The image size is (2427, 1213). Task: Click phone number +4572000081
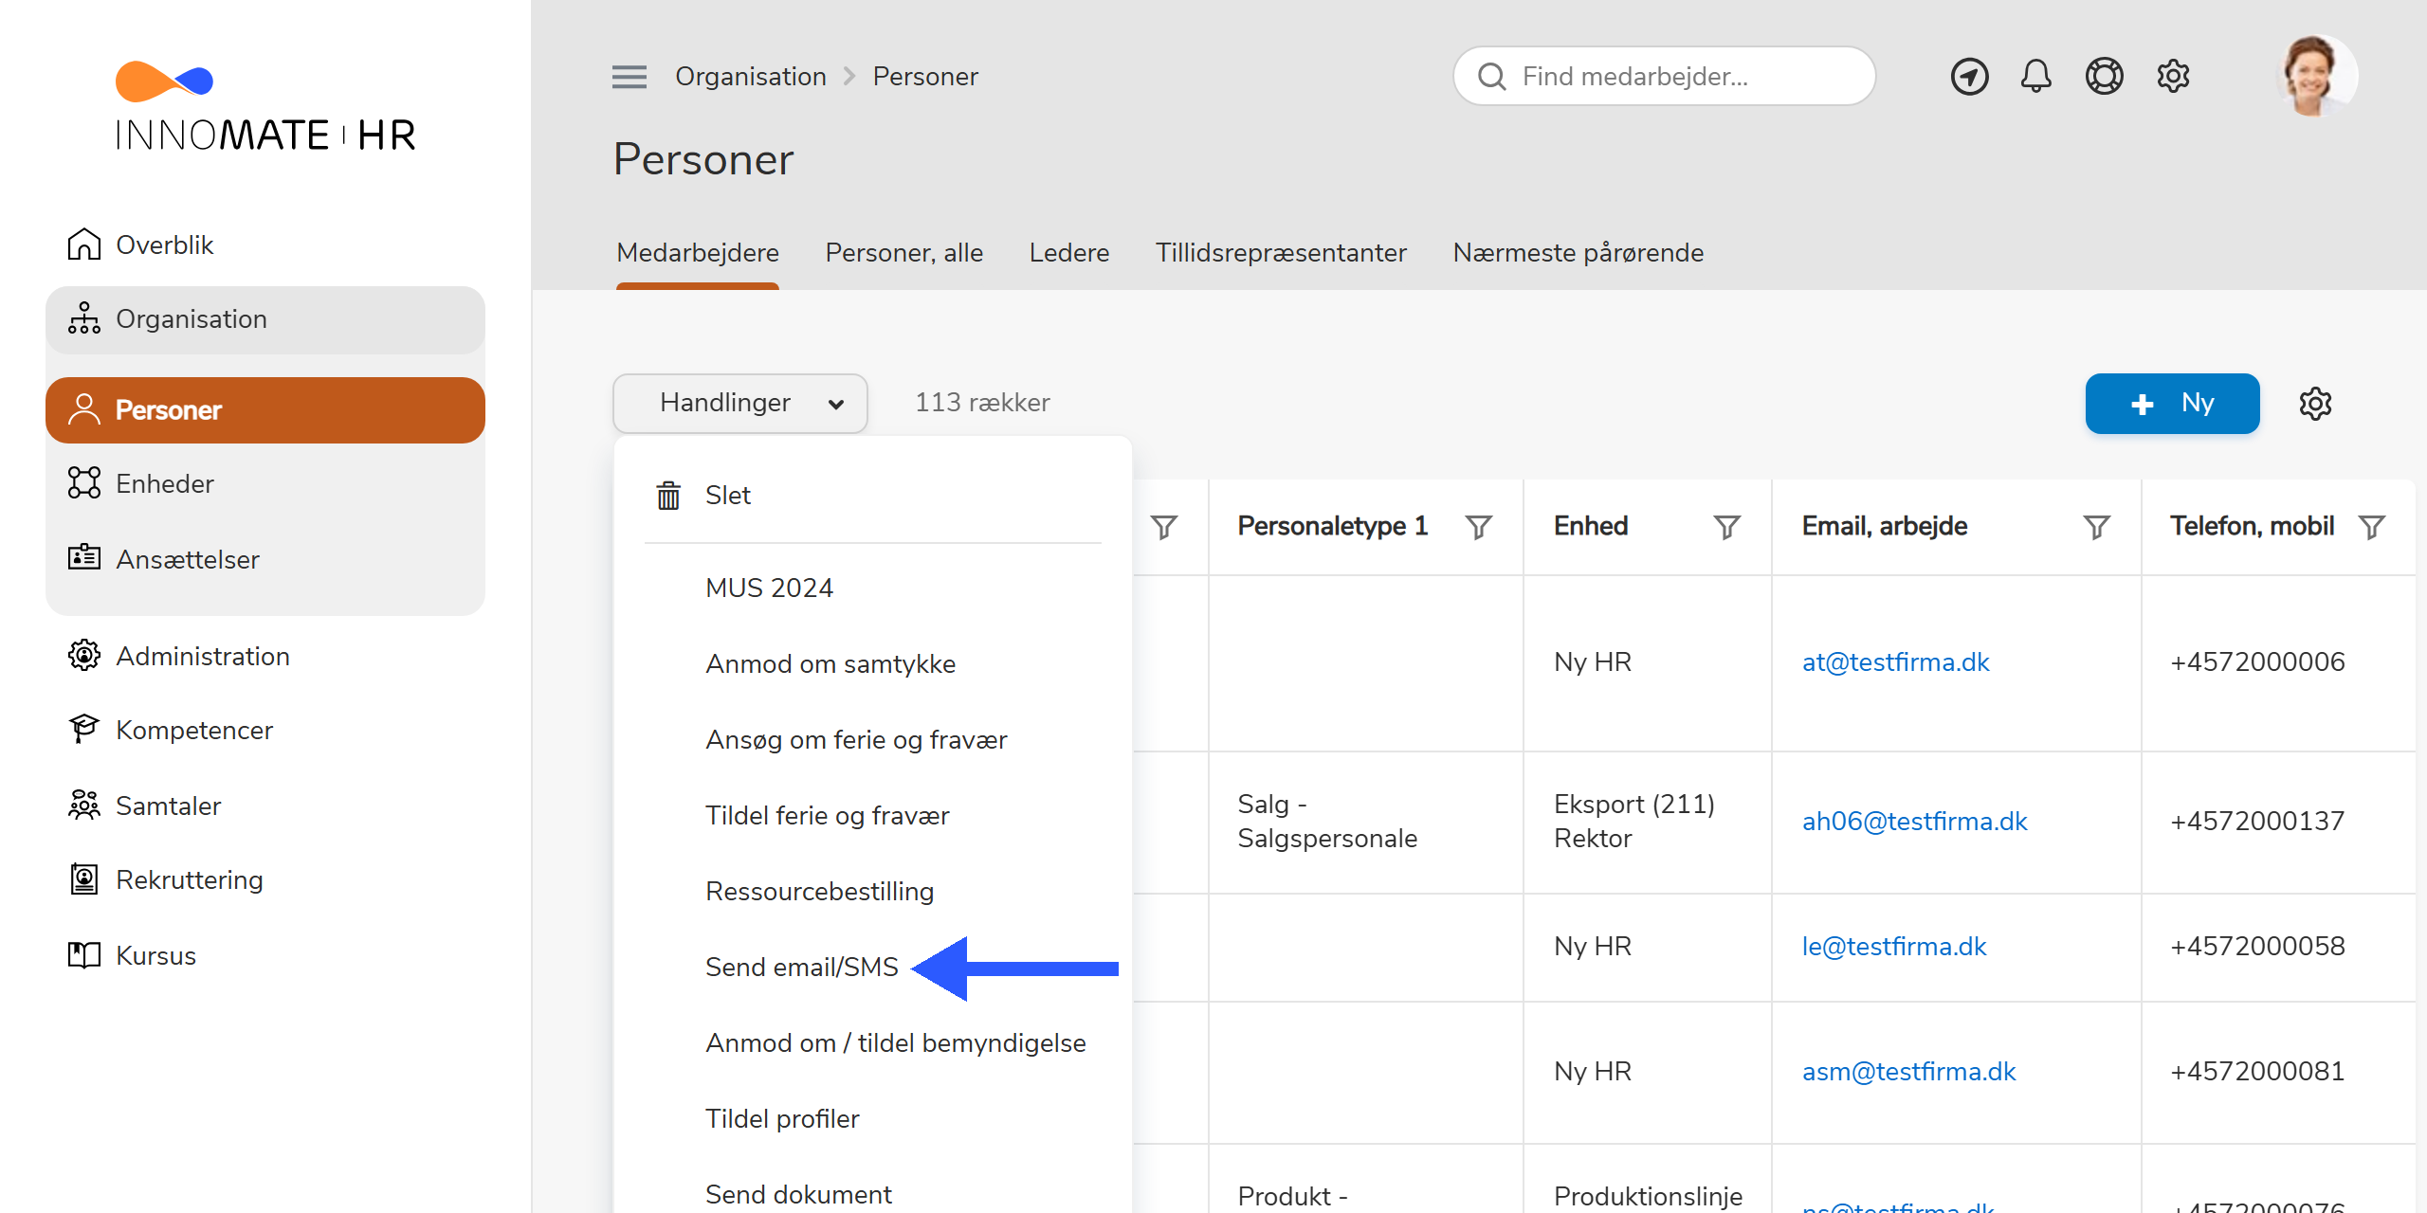pyautogui.click(x=2257, y=1071)
